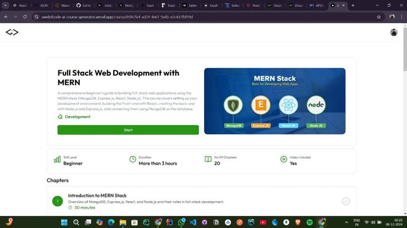
Task: Click the Chapters section heading
Action: (x=58, y=180)
